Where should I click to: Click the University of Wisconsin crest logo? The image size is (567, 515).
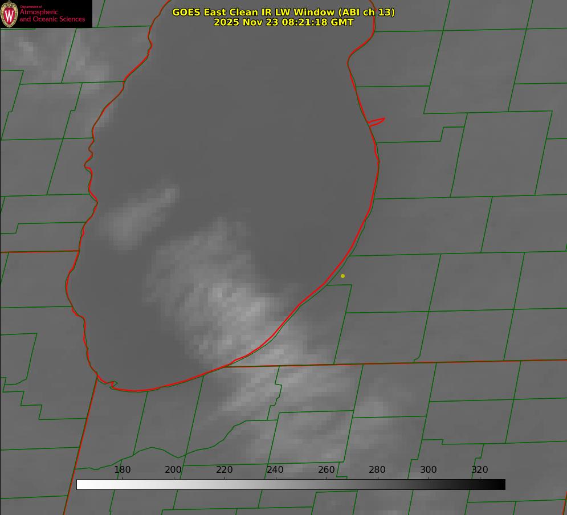click(9, 14)
